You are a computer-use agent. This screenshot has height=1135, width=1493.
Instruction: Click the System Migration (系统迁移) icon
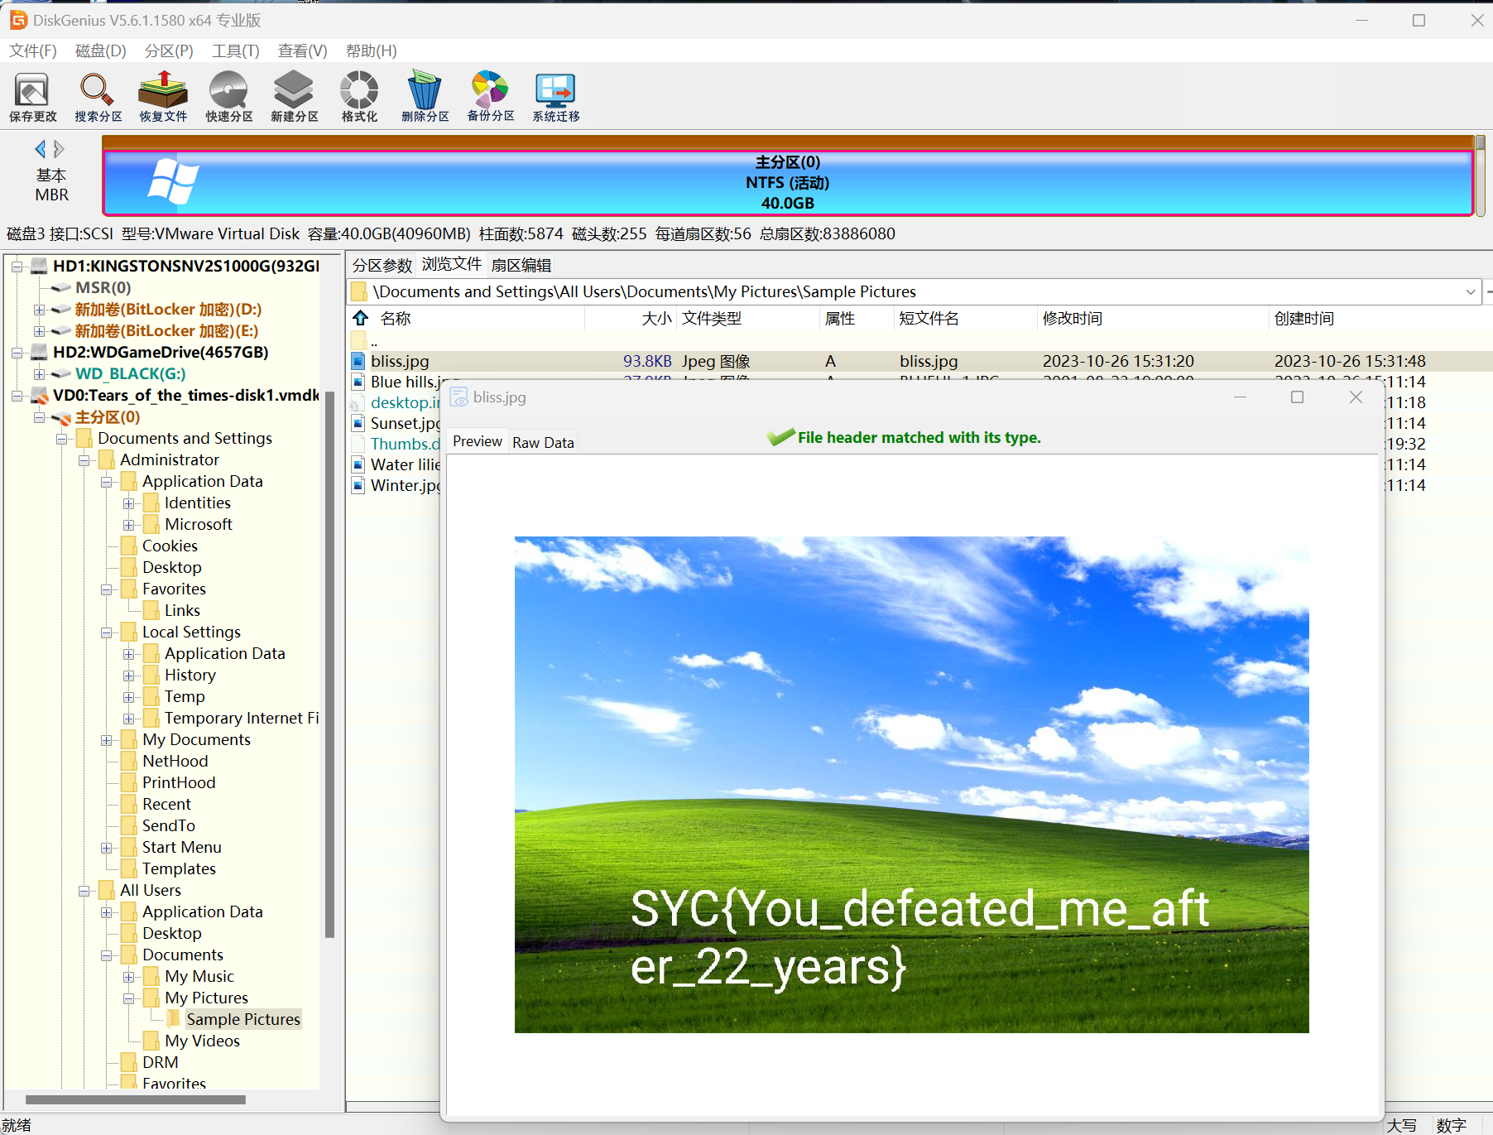(x=555, y=97)
